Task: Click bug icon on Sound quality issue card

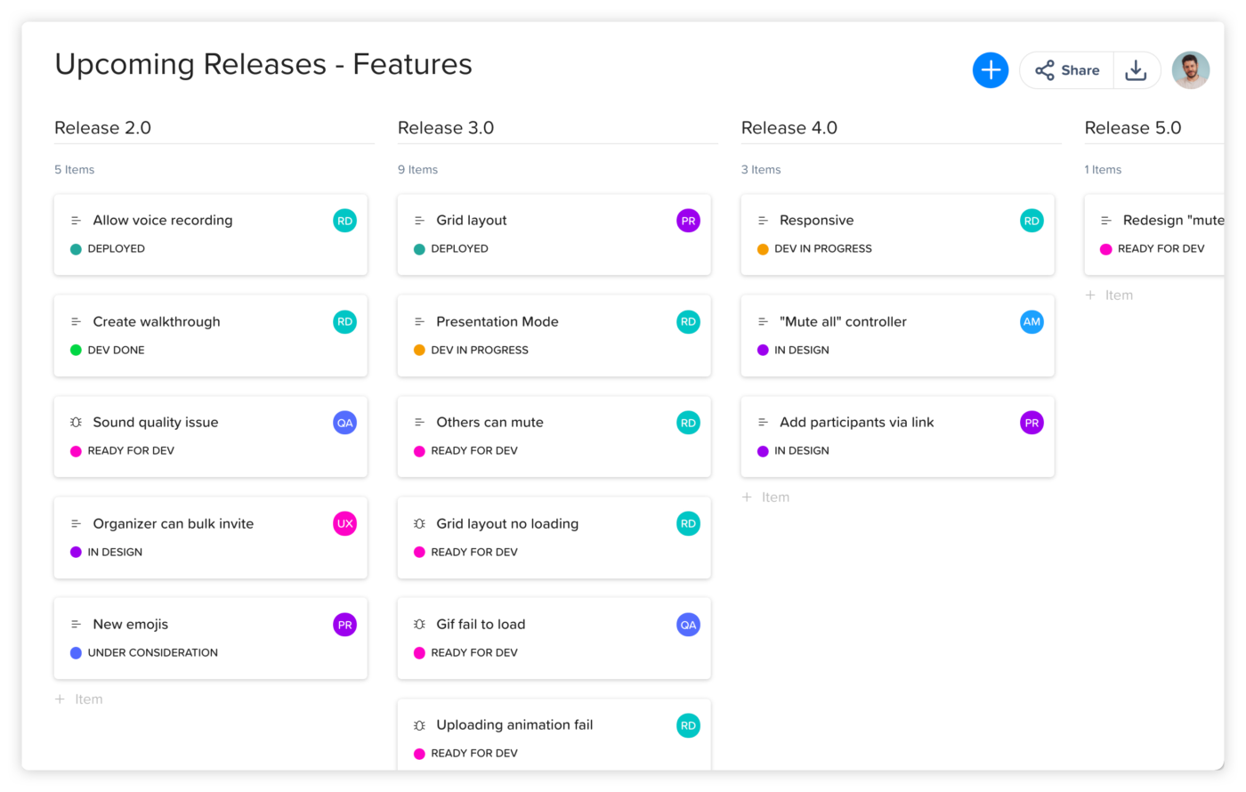Action: (x=76, y=423)
